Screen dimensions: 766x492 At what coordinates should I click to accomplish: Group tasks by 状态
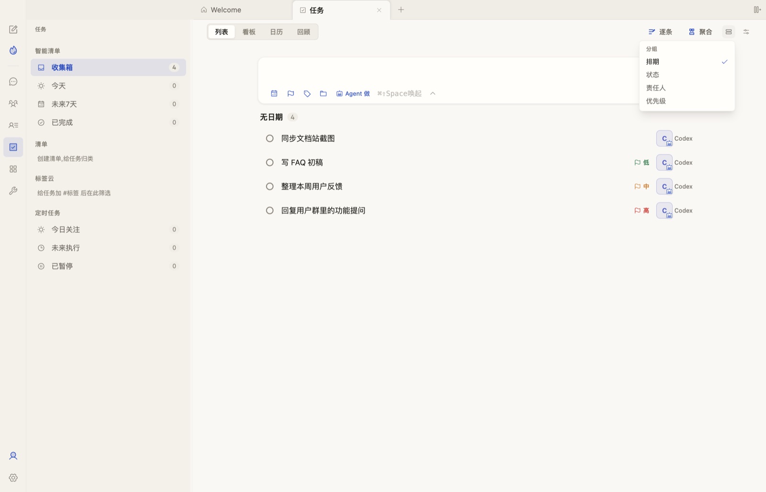point(687,75)
